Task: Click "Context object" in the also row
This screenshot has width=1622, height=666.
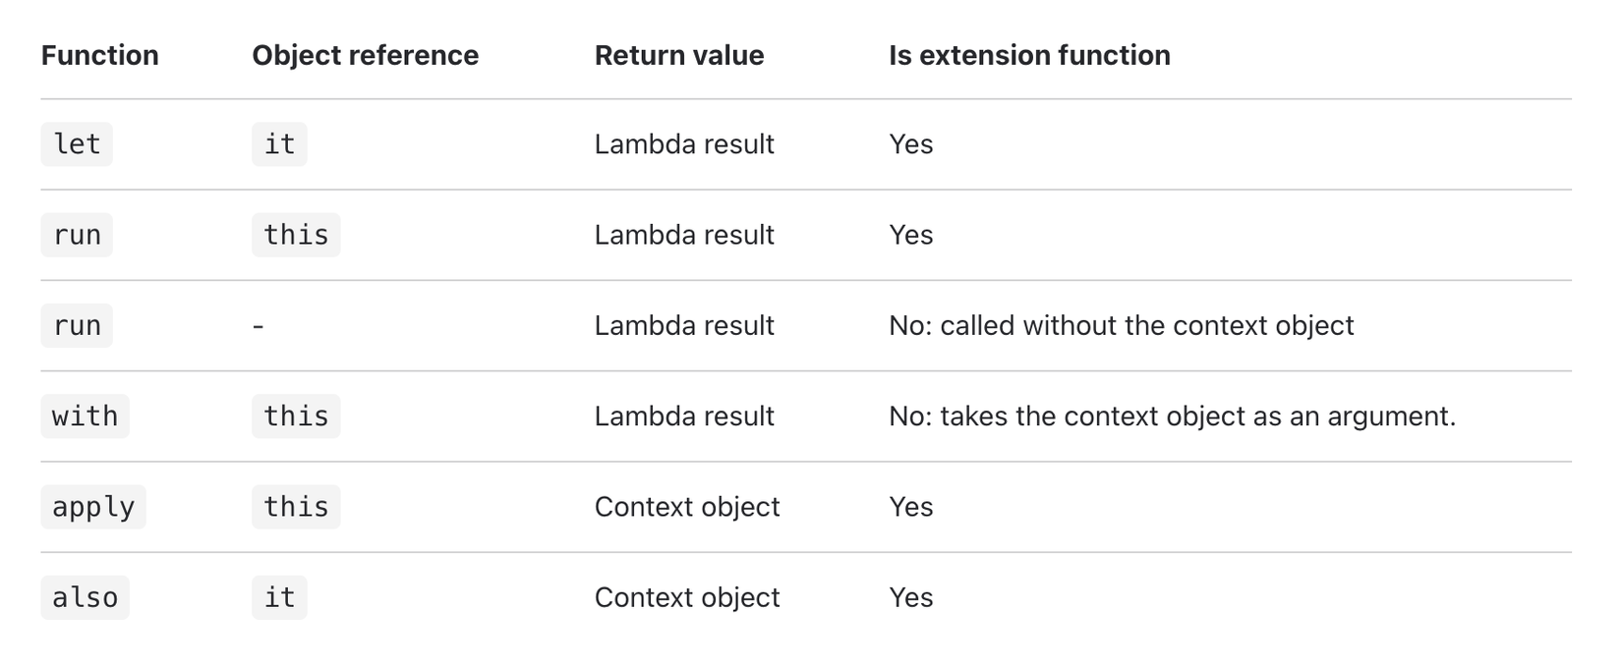Action: pos(686,597)
